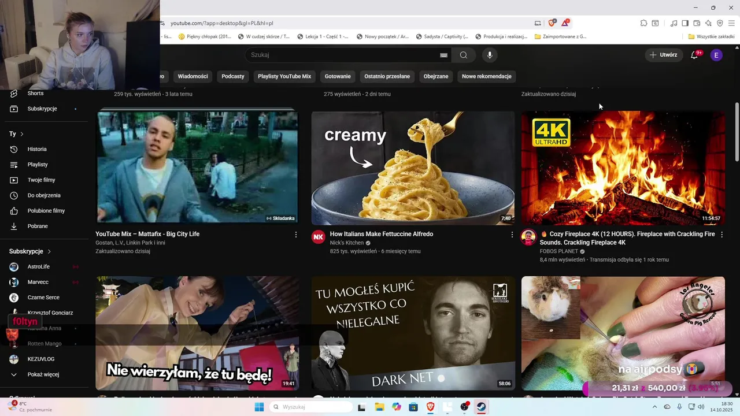Open Do obejrzenia watch later list
Screen dimensions: 740x416
[x=43, y=195]
